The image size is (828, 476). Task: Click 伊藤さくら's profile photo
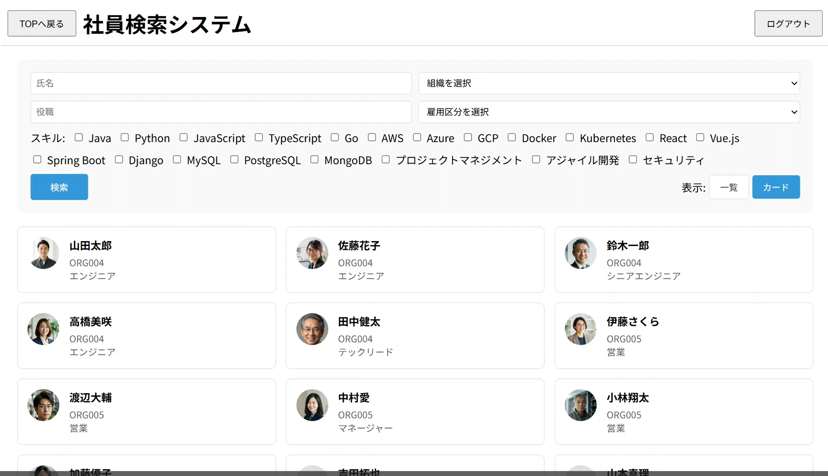tap(580, 329)
